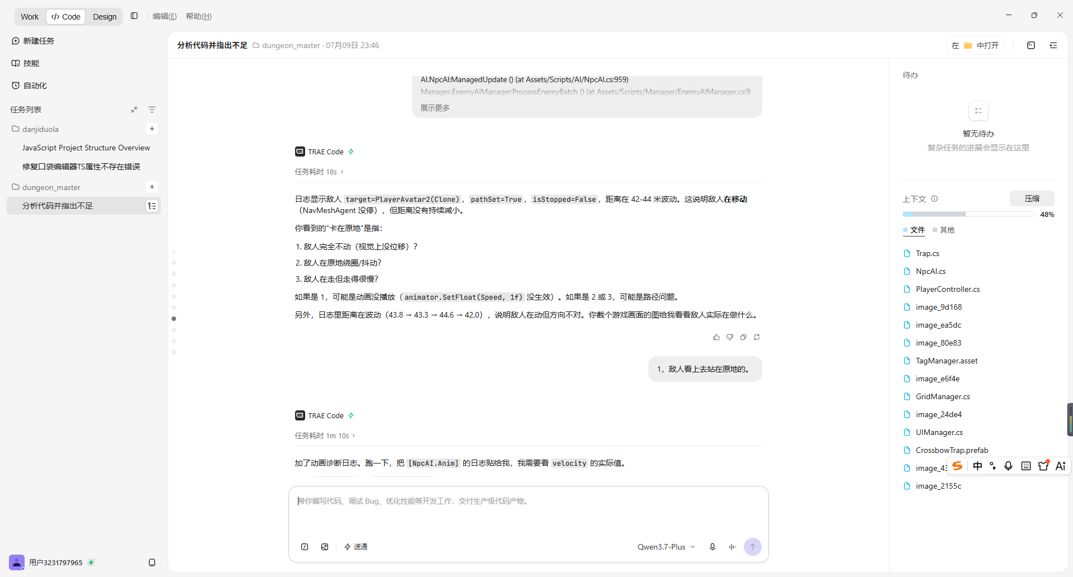
Task: Click the 压缩 context button
Action: pos(1032,198)
